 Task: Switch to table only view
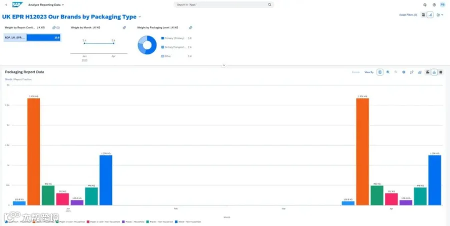click(441, 72)
